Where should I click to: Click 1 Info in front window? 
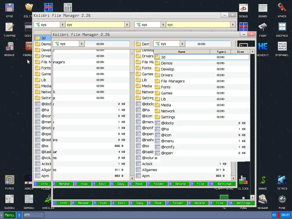(x=62, y=203)
